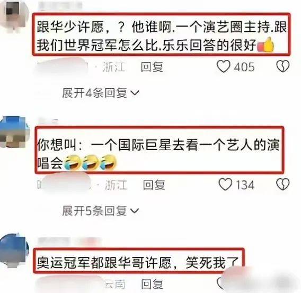This screenshot has height=293, width=301.
Task: Click chevron next to 展开4条回复
Action: click(x=135, y=93)
